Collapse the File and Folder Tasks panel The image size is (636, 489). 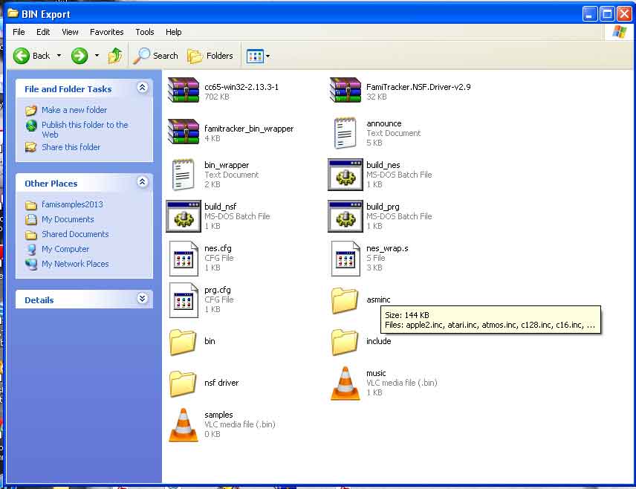(x=142, y=88)
